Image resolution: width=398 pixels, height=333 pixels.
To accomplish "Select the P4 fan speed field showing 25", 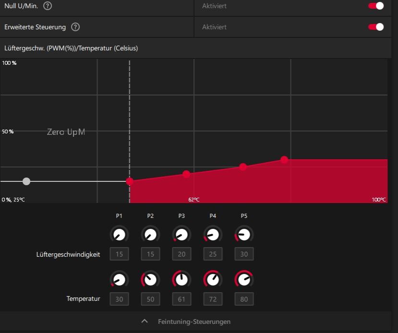I will click(213, 254).
